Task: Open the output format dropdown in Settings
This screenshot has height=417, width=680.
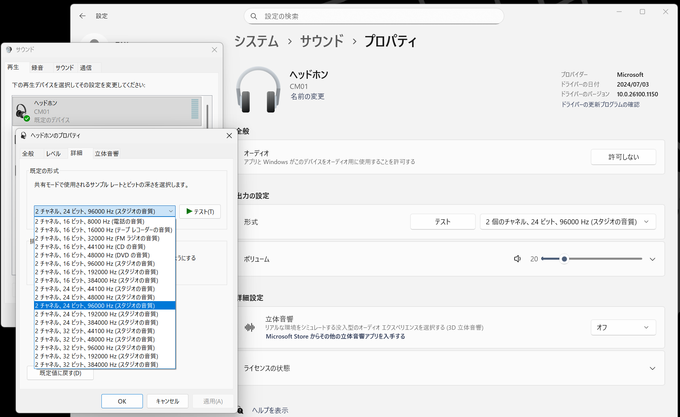Action: (x=567, y=222)
